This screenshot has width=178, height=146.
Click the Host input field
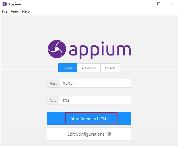pos(95,84)
